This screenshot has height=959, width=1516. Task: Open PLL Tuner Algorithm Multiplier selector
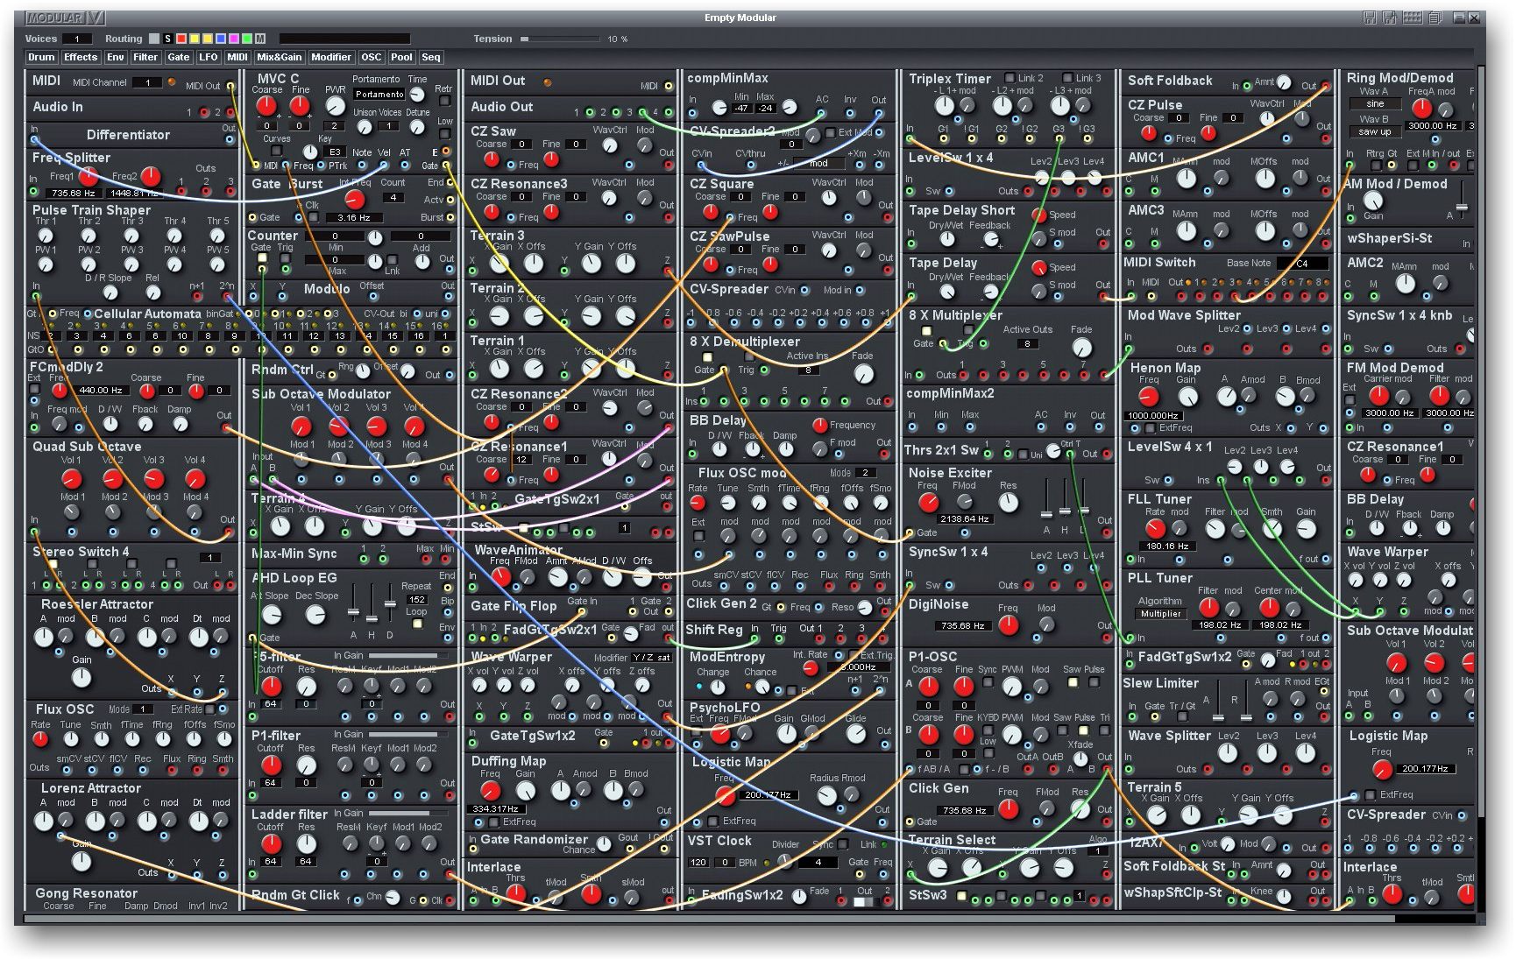(1161, 614)
